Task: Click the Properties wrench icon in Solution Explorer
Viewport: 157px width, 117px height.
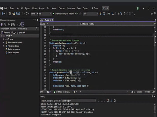Action: pos(20,24)
